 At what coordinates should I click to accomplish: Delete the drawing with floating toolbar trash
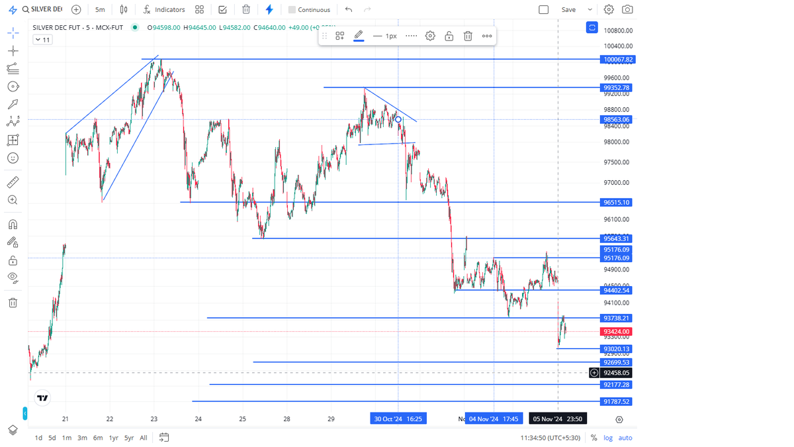click(468, 36)
